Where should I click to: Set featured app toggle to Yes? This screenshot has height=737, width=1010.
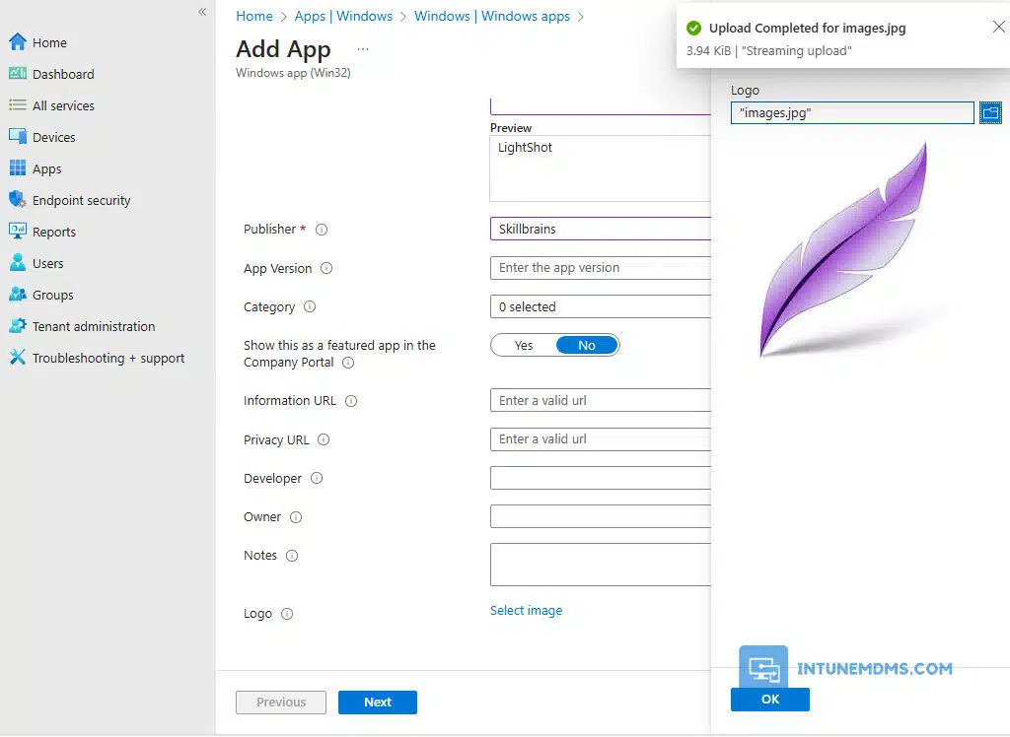(524, 345)
